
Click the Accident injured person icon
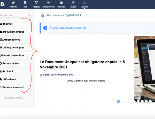(1, 71)
